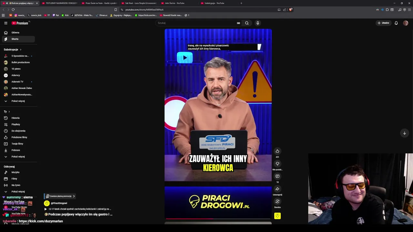
Task: Open the Short's sound channel thumbnail
Action: [277, 216]
